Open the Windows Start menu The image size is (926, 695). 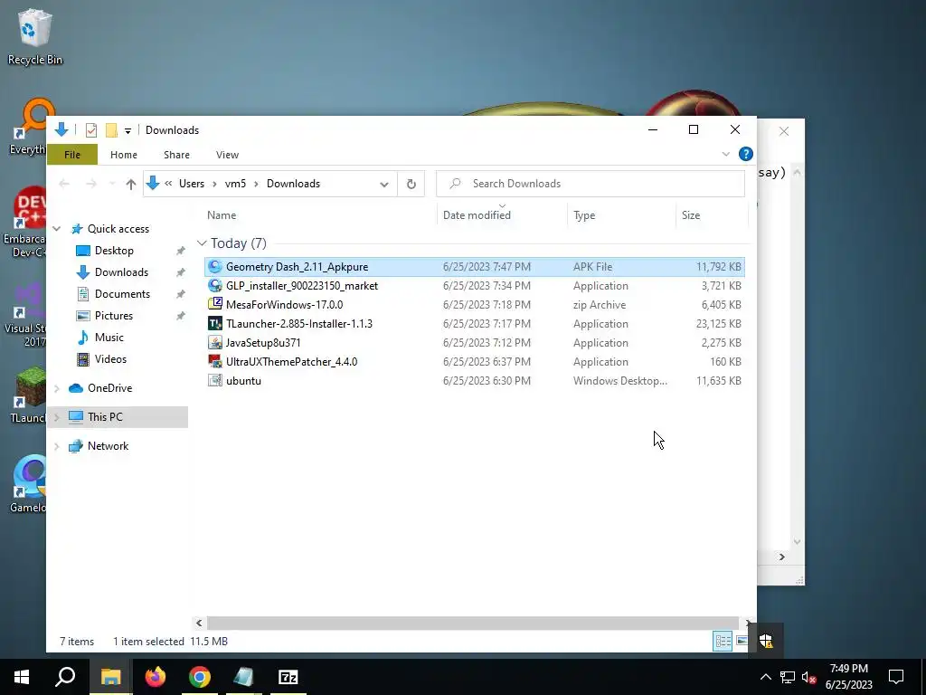point(22,677)
